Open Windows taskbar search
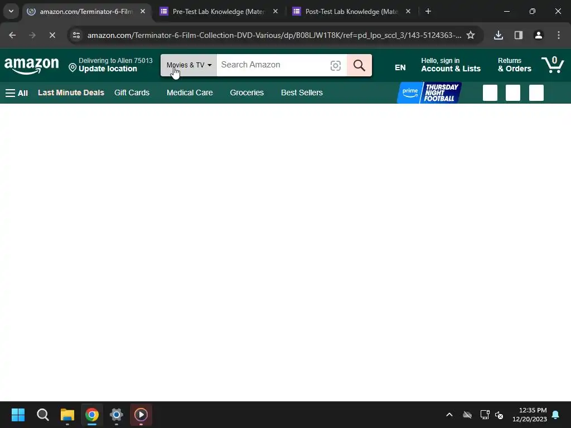This screenshot has height=428, width=571. (x=42, y=415)
